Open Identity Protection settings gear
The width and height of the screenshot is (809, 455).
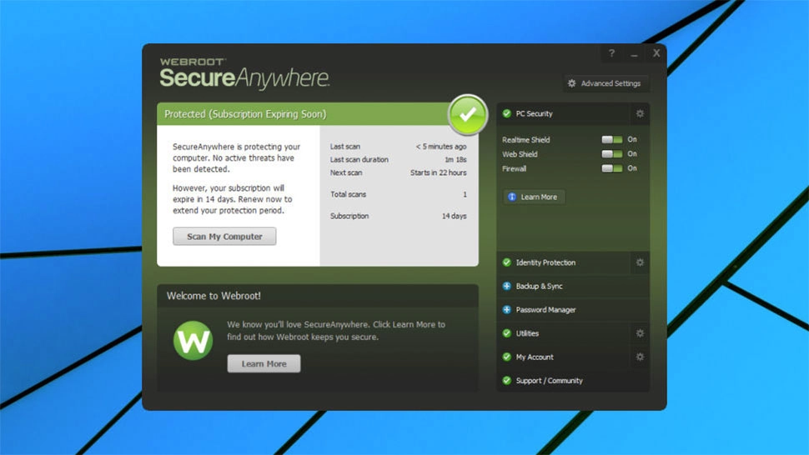pyautogui.click(x=640, y=262)
